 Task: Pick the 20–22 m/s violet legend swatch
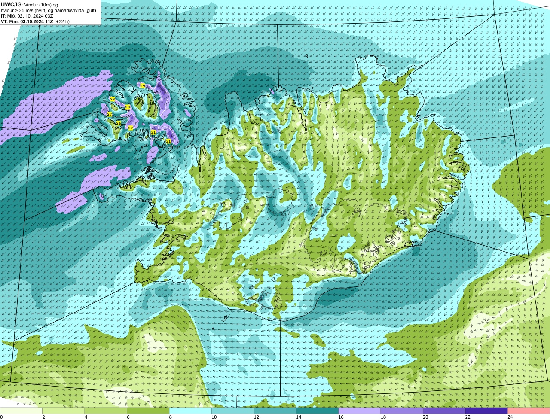(444, 411)
